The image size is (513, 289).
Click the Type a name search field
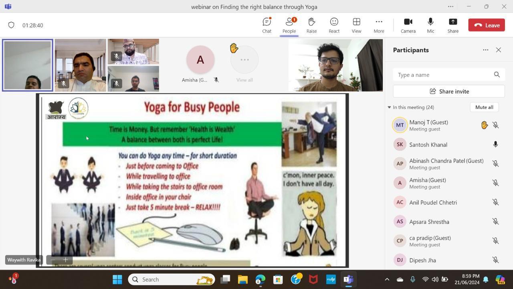click(443, 75)
